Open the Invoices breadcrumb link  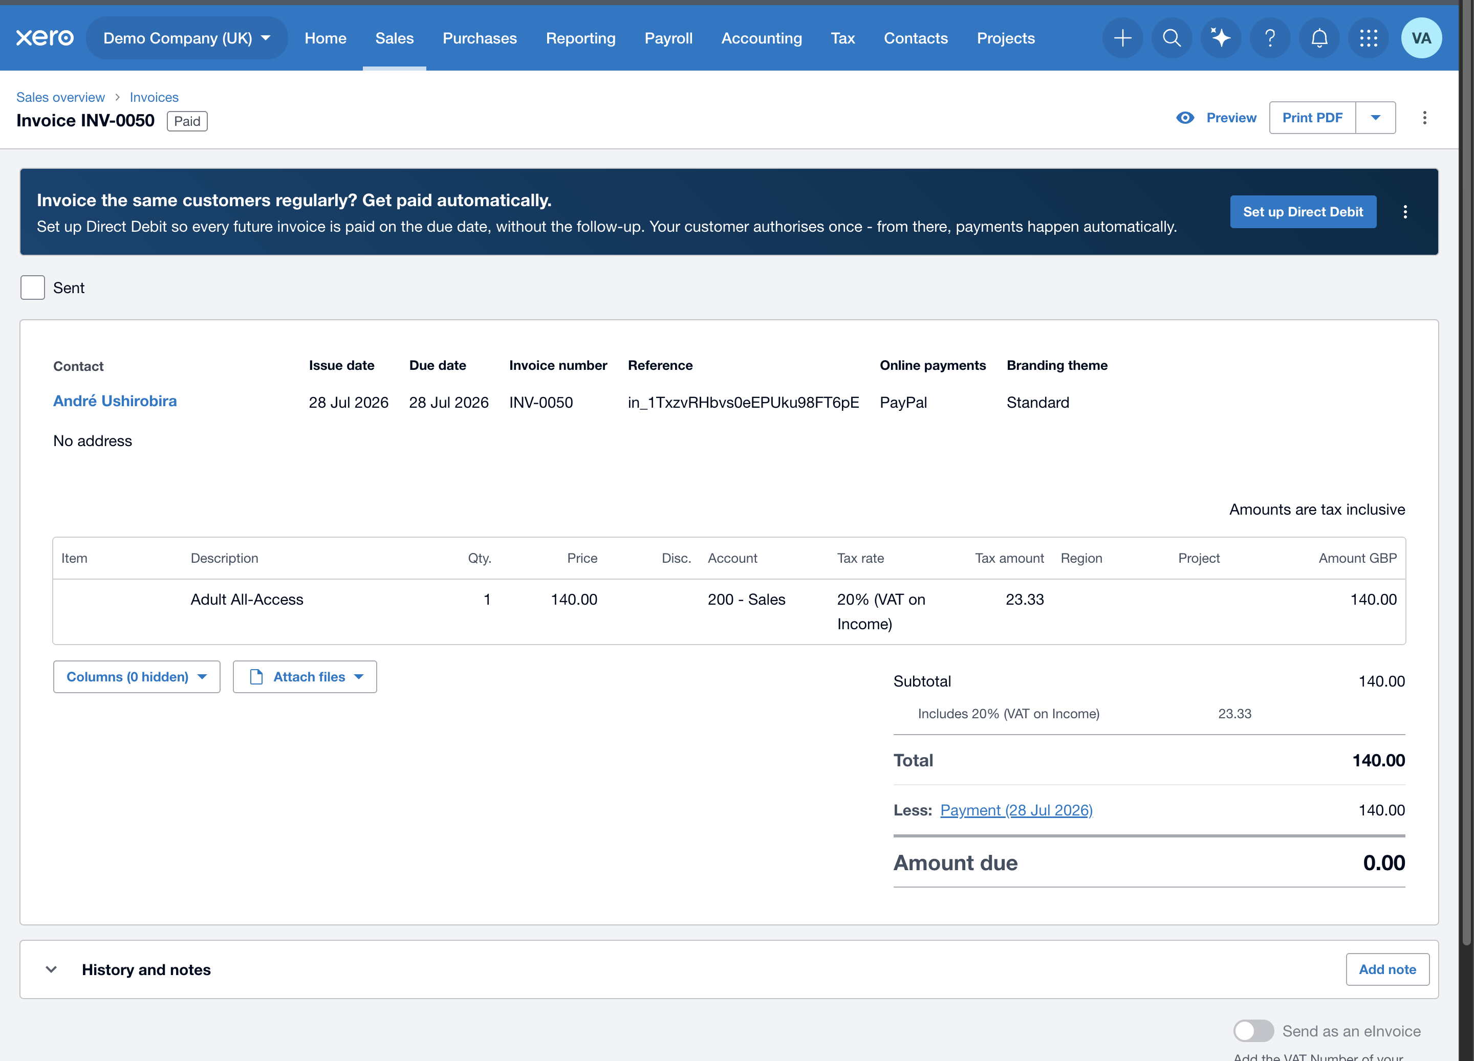(x=154, y=97)
